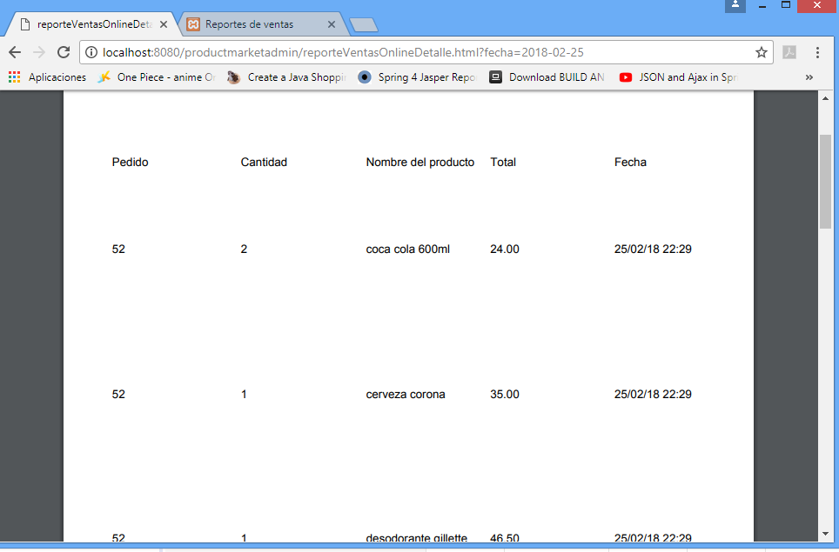
Task: Click the forward navigation arrow
Action: click(39, 52)
